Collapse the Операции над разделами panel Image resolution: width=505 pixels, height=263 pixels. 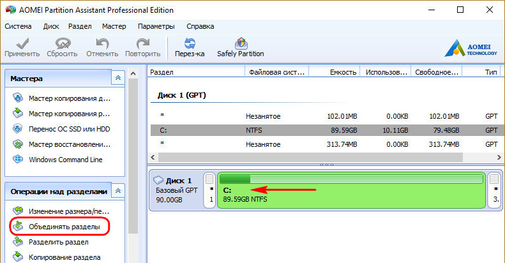pyautogui.click(x=118, y=191)
